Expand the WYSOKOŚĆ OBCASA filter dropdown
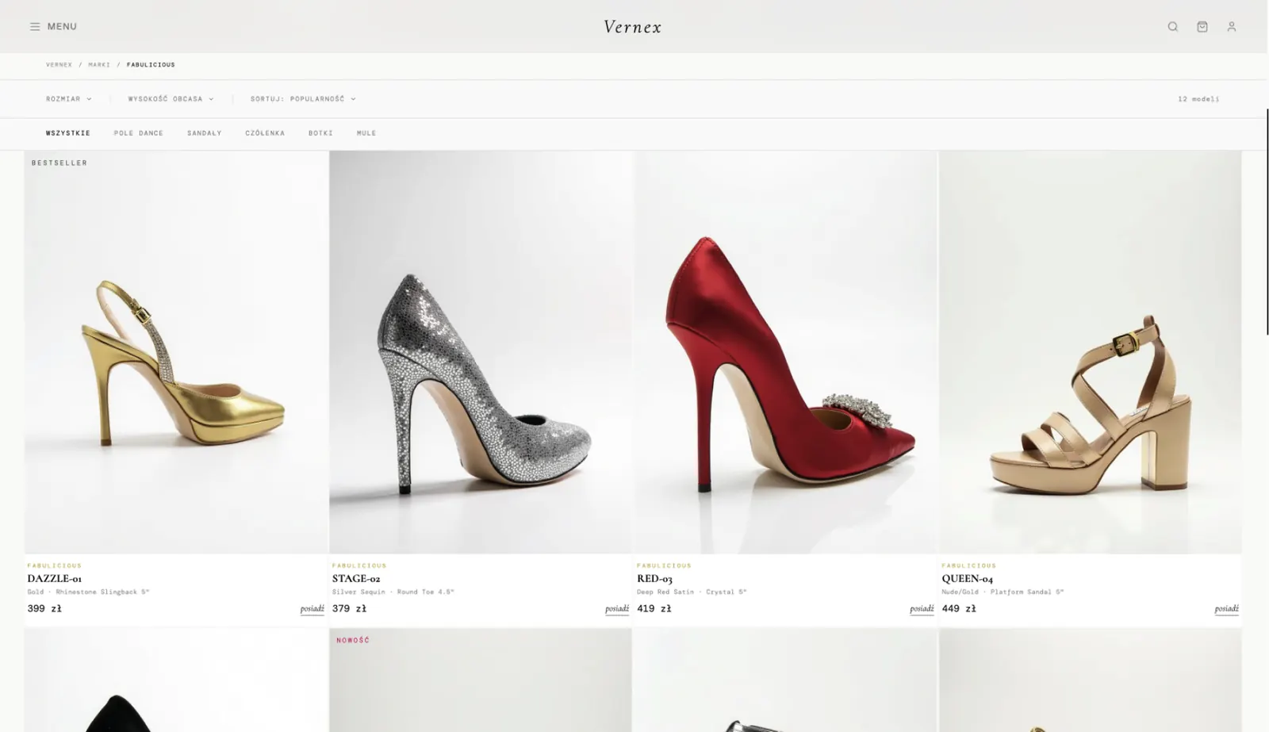1269x732 pixels. [x=171, y=99]
